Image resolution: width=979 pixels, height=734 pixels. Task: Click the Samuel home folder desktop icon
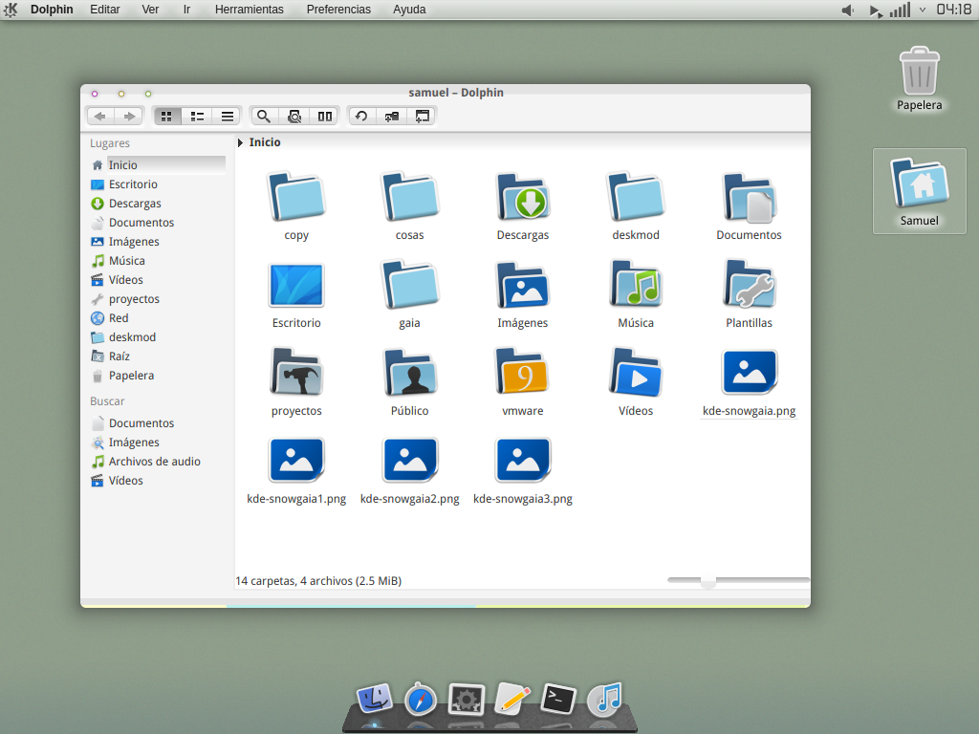(x=919, y=184)
